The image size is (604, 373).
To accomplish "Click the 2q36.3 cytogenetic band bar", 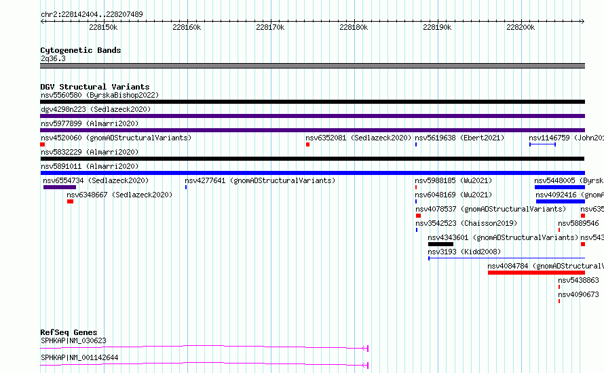I will [312, 66].
